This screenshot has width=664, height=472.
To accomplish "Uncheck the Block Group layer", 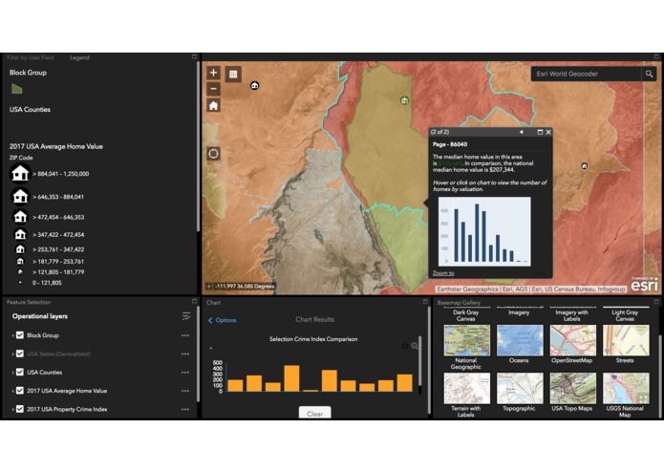I will point(20,335).
